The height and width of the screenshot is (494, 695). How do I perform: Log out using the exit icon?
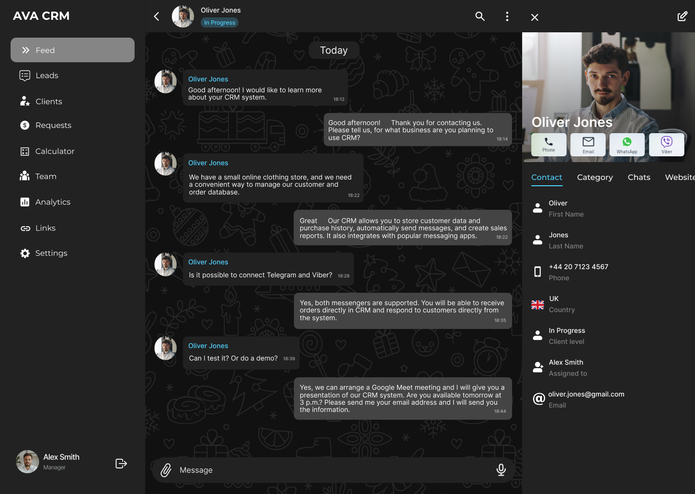[x=121, y=464]
